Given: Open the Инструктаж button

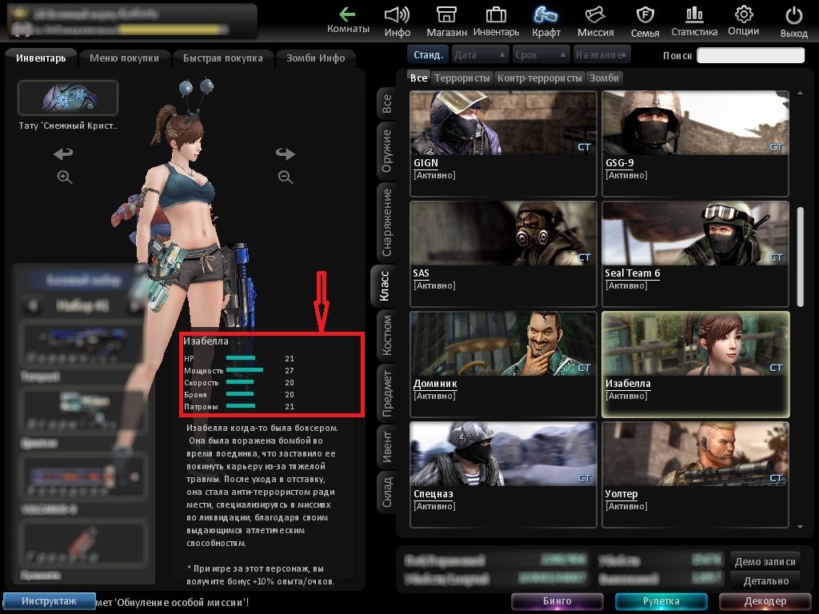Looking at the screenshot, I should (x=49, y=601).
